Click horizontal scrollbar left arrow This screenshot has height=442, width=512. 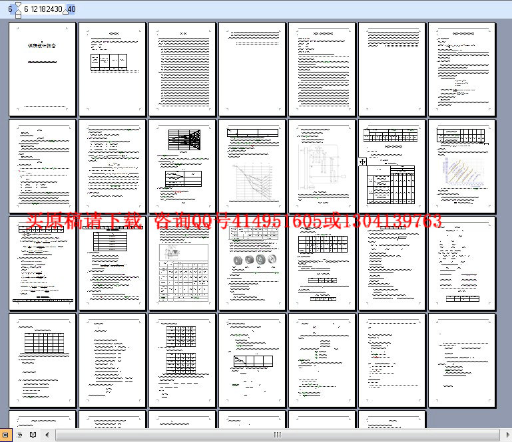click(47, 435)
